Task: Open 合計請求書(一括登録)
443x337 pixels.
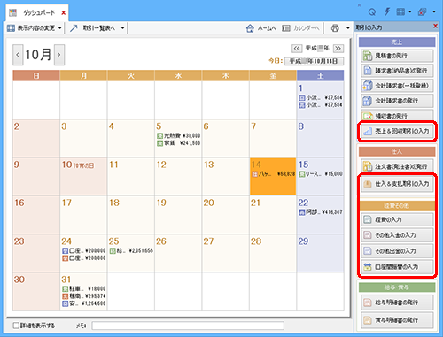Action: coord(397,86)
